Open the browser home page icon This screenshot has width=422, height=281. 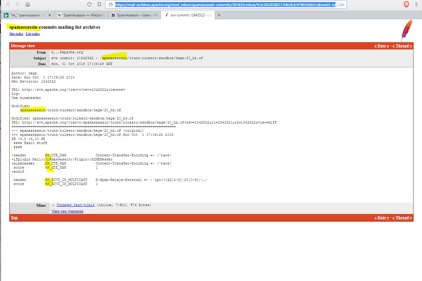(x=28, y=4)
